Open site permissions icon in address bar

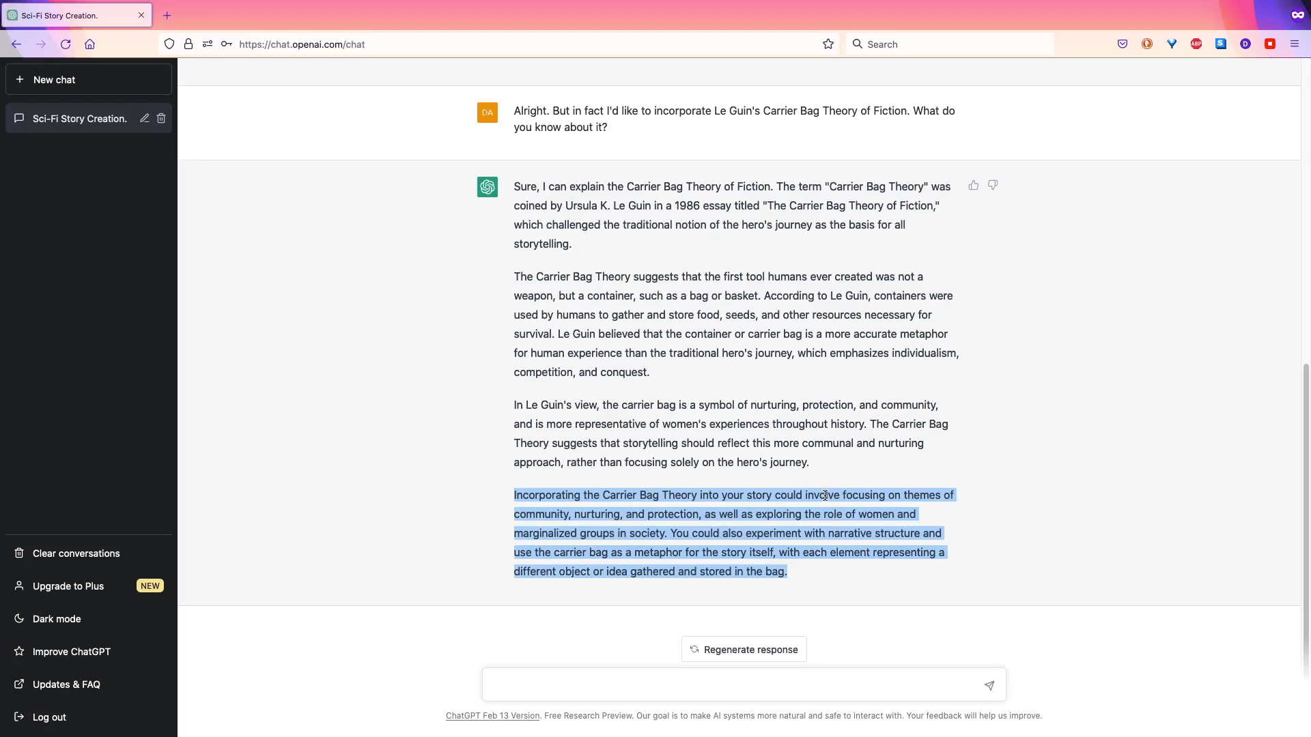point(208,44)
